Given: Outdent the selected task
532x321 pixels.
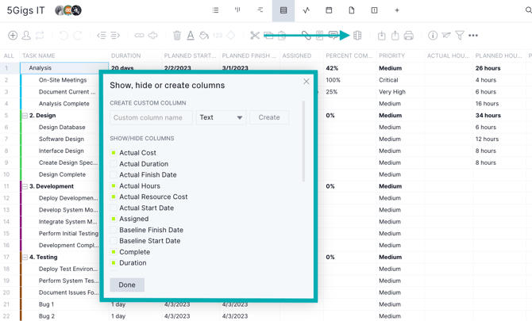Looking at the screenshot, I should pyautogui.click(x=102, y=35).
